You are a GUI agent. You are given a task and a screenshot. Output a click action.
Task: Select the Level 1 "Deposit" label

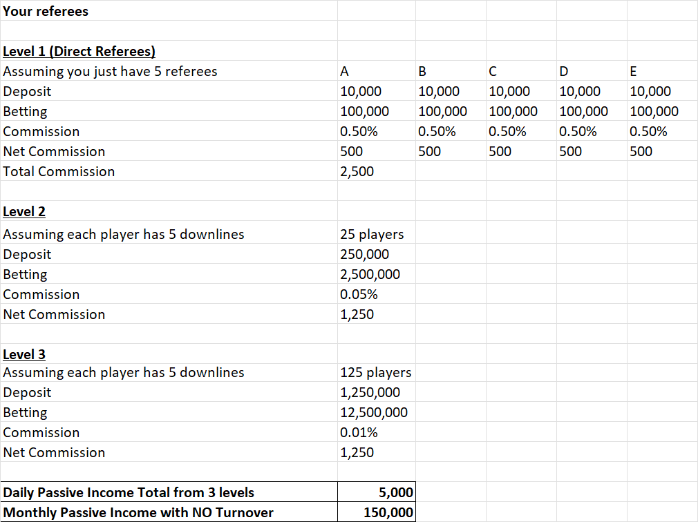point(27,91)
